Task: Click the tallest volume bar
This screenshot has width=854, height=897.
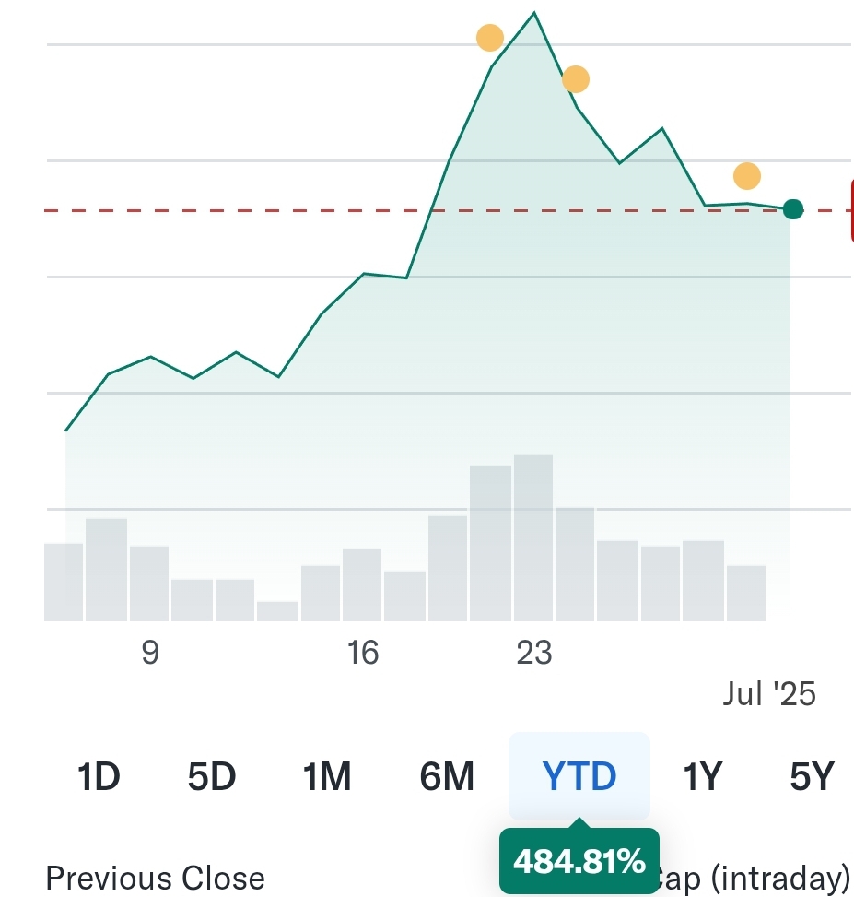Action: tap(533, 537)
